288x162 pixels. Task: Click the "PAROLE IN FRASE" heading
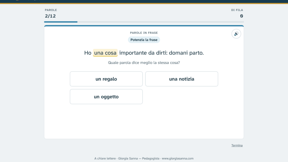144,33
